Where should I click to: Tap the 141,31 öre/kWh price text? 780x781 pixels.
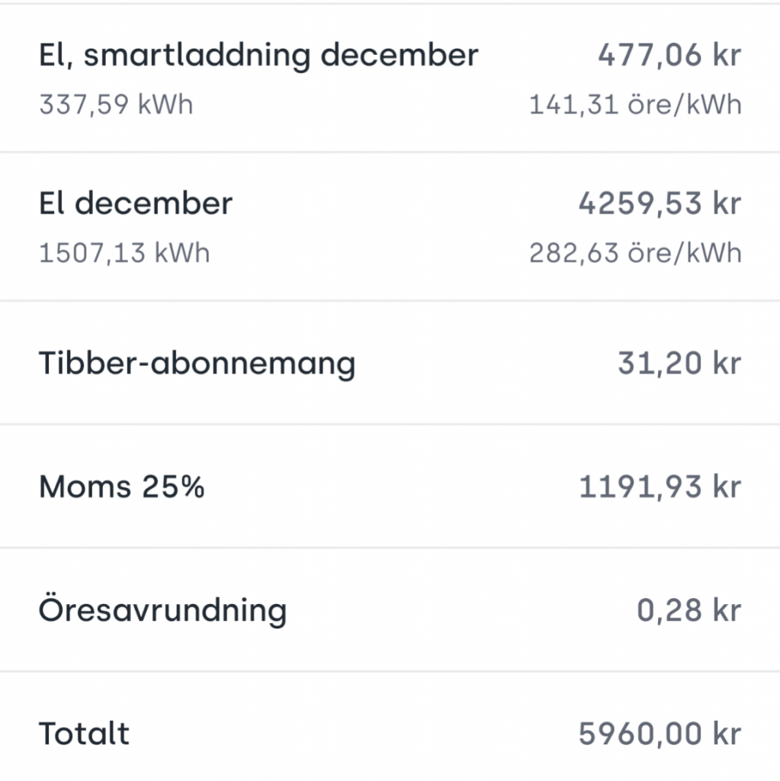pyautogui.click(x=635, y=104)
